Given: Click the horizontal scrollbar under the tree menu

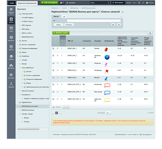Looking at the screenshot, I should (x=28, y=129).
